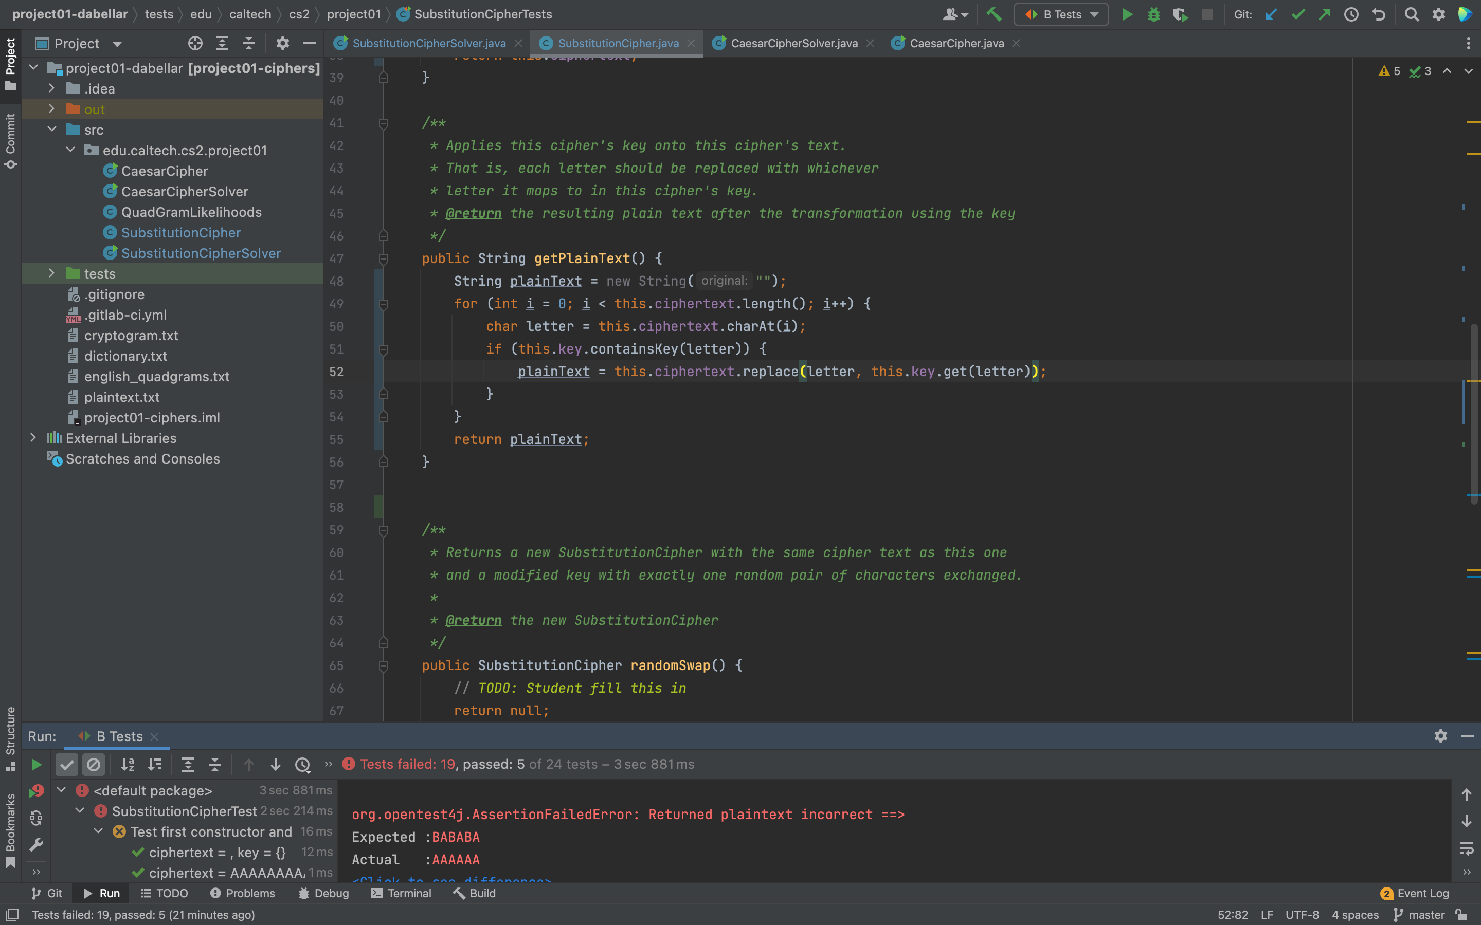The image size is (1481, 925).
Task: Collapse the src folder in project tree
Action: click(52, 129)
